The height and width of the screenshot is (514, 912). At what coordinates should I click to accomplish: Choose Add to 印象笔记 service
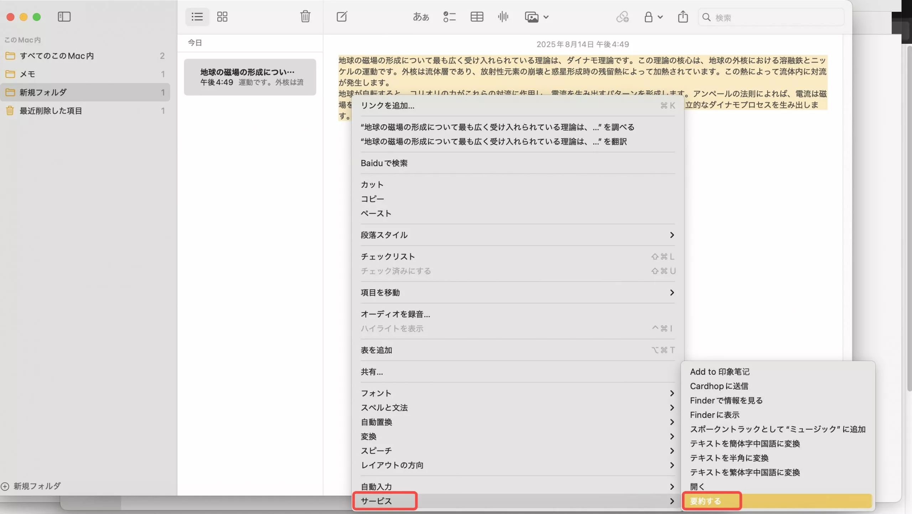pos(778,372)
